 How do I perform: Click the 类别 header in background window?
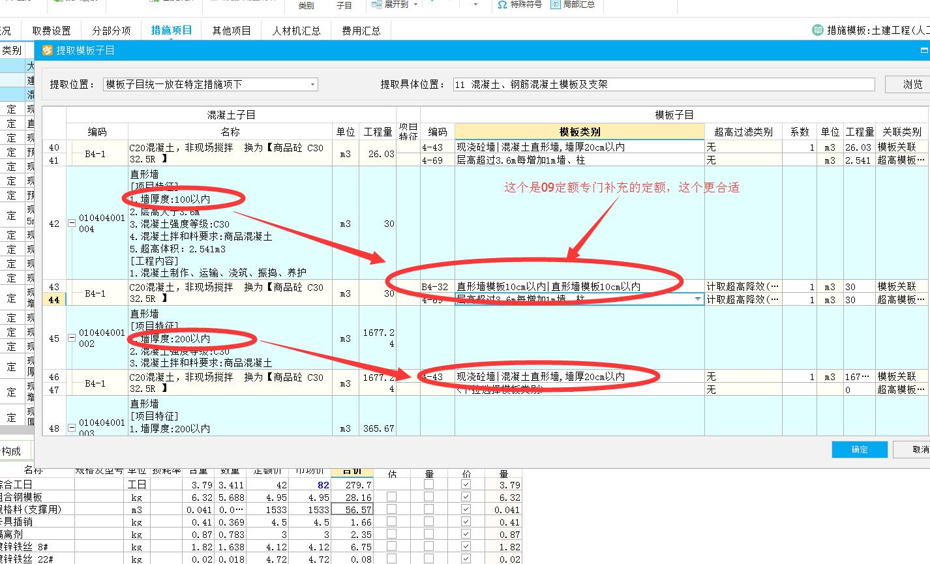(11, 50)
